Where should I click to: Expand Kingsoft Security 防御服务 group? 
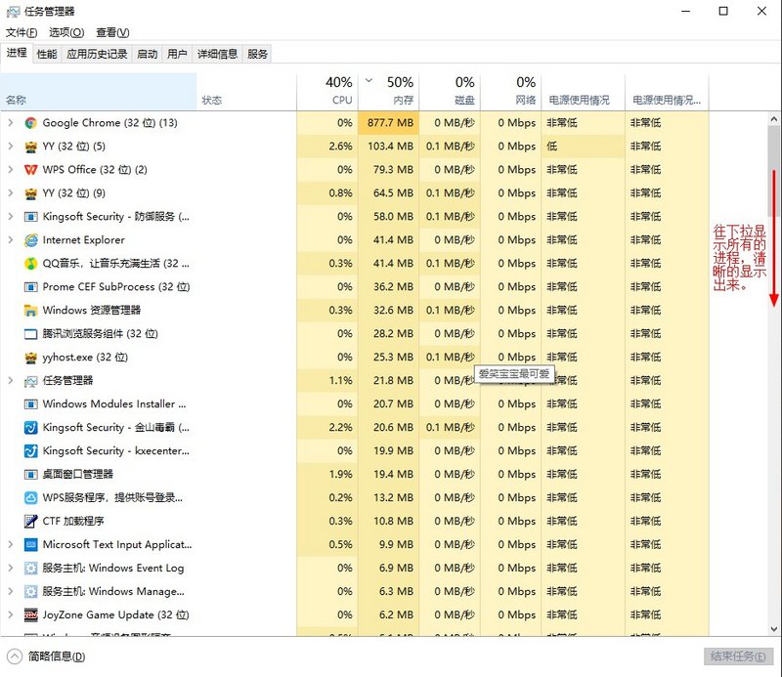pos(11,216)
